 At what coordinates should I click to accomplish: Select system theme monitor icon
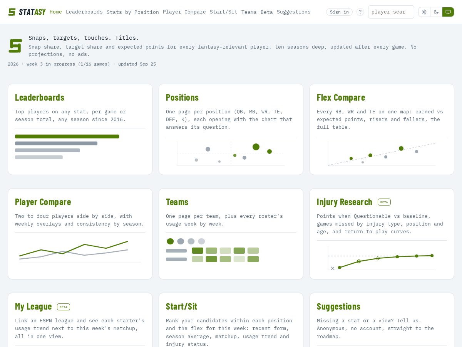448,12
